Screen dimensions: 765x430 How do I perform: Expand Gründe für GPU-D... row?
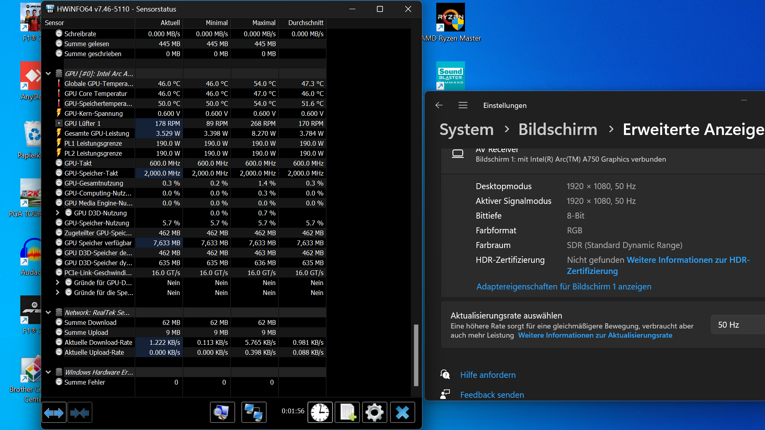[57, 283]
